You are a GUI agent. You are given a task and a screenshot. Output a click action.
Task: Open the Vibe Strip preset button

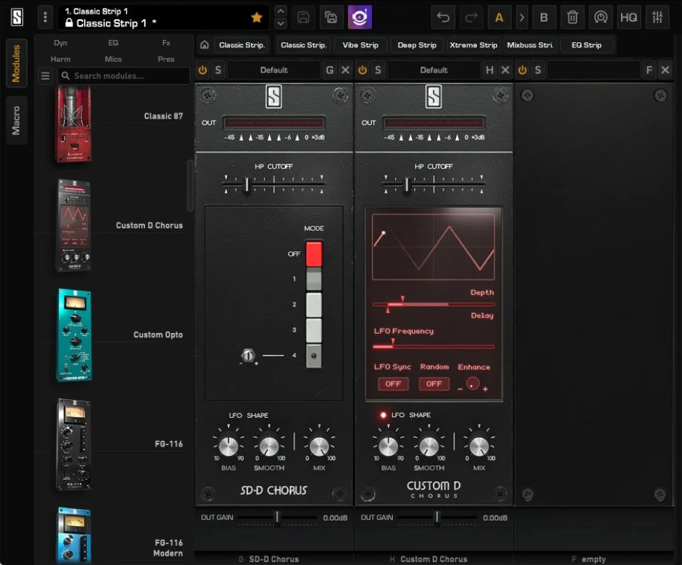[x=360, y=45]
